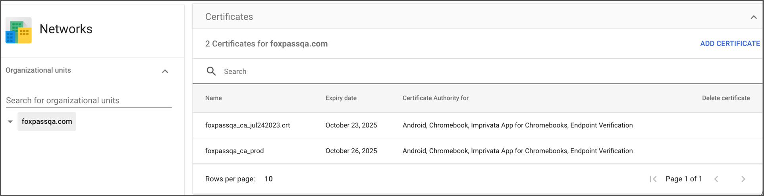The width and height of the screenshot is (764, 196).
Task: Focus Search for organizational units field
Action: pyautogui.click(x=89, y=100)
